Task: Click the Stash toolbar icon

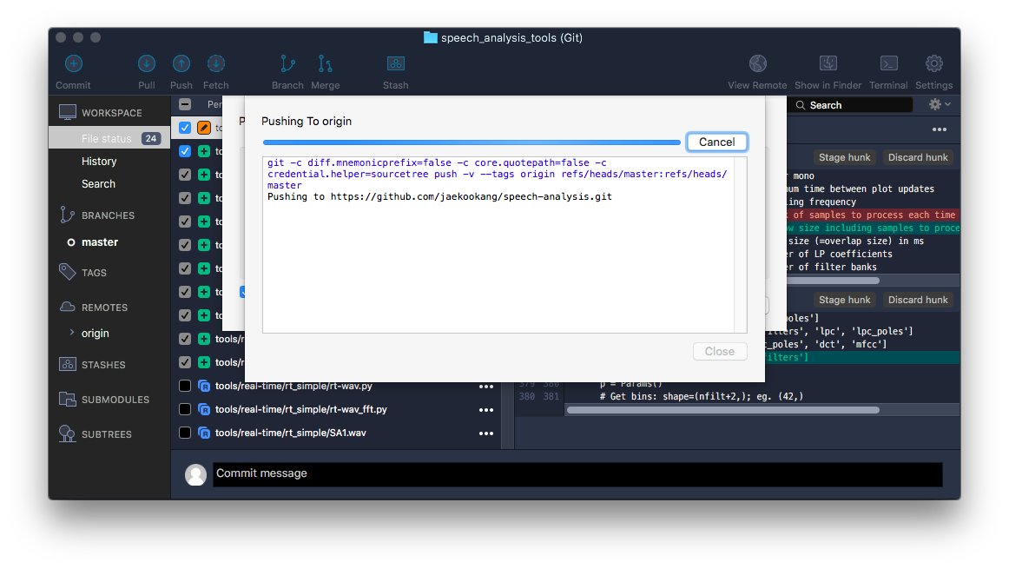Action: tap(396, 63)
